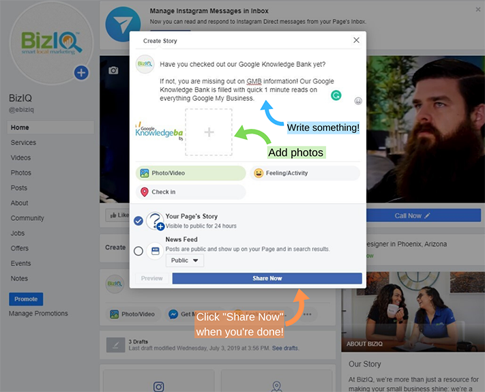The height and width of the screenshot is (392, 485).
Task: Click the News Feed icon
Action: click(155, 251)
